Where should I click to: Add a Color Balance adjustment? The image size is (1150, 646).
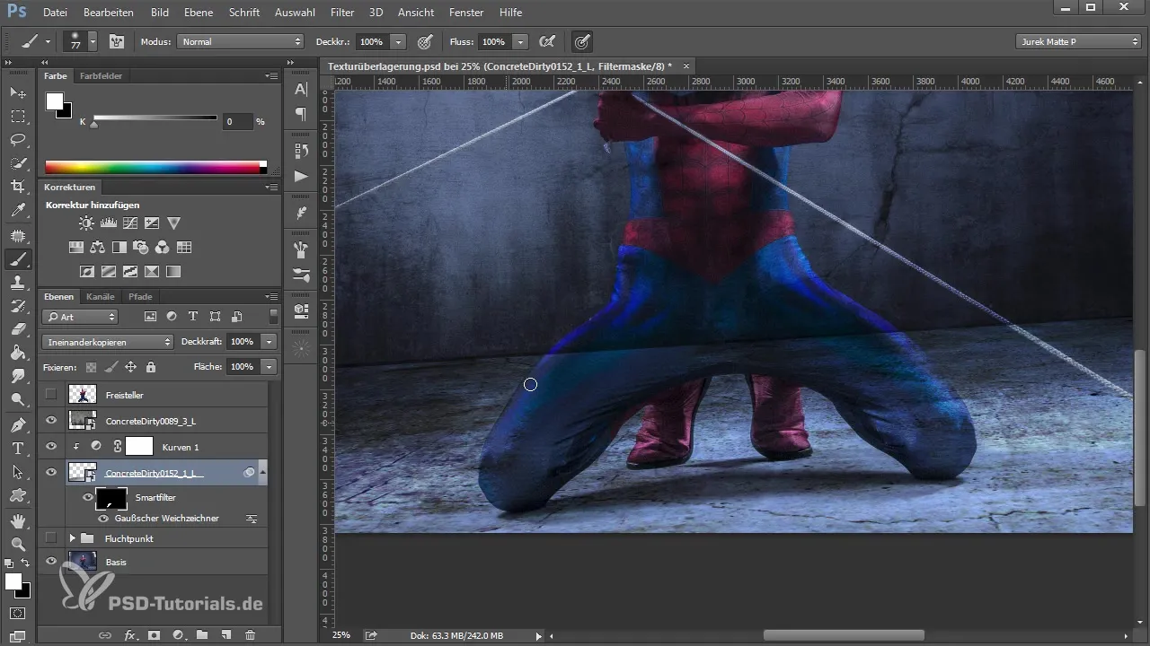98,247
